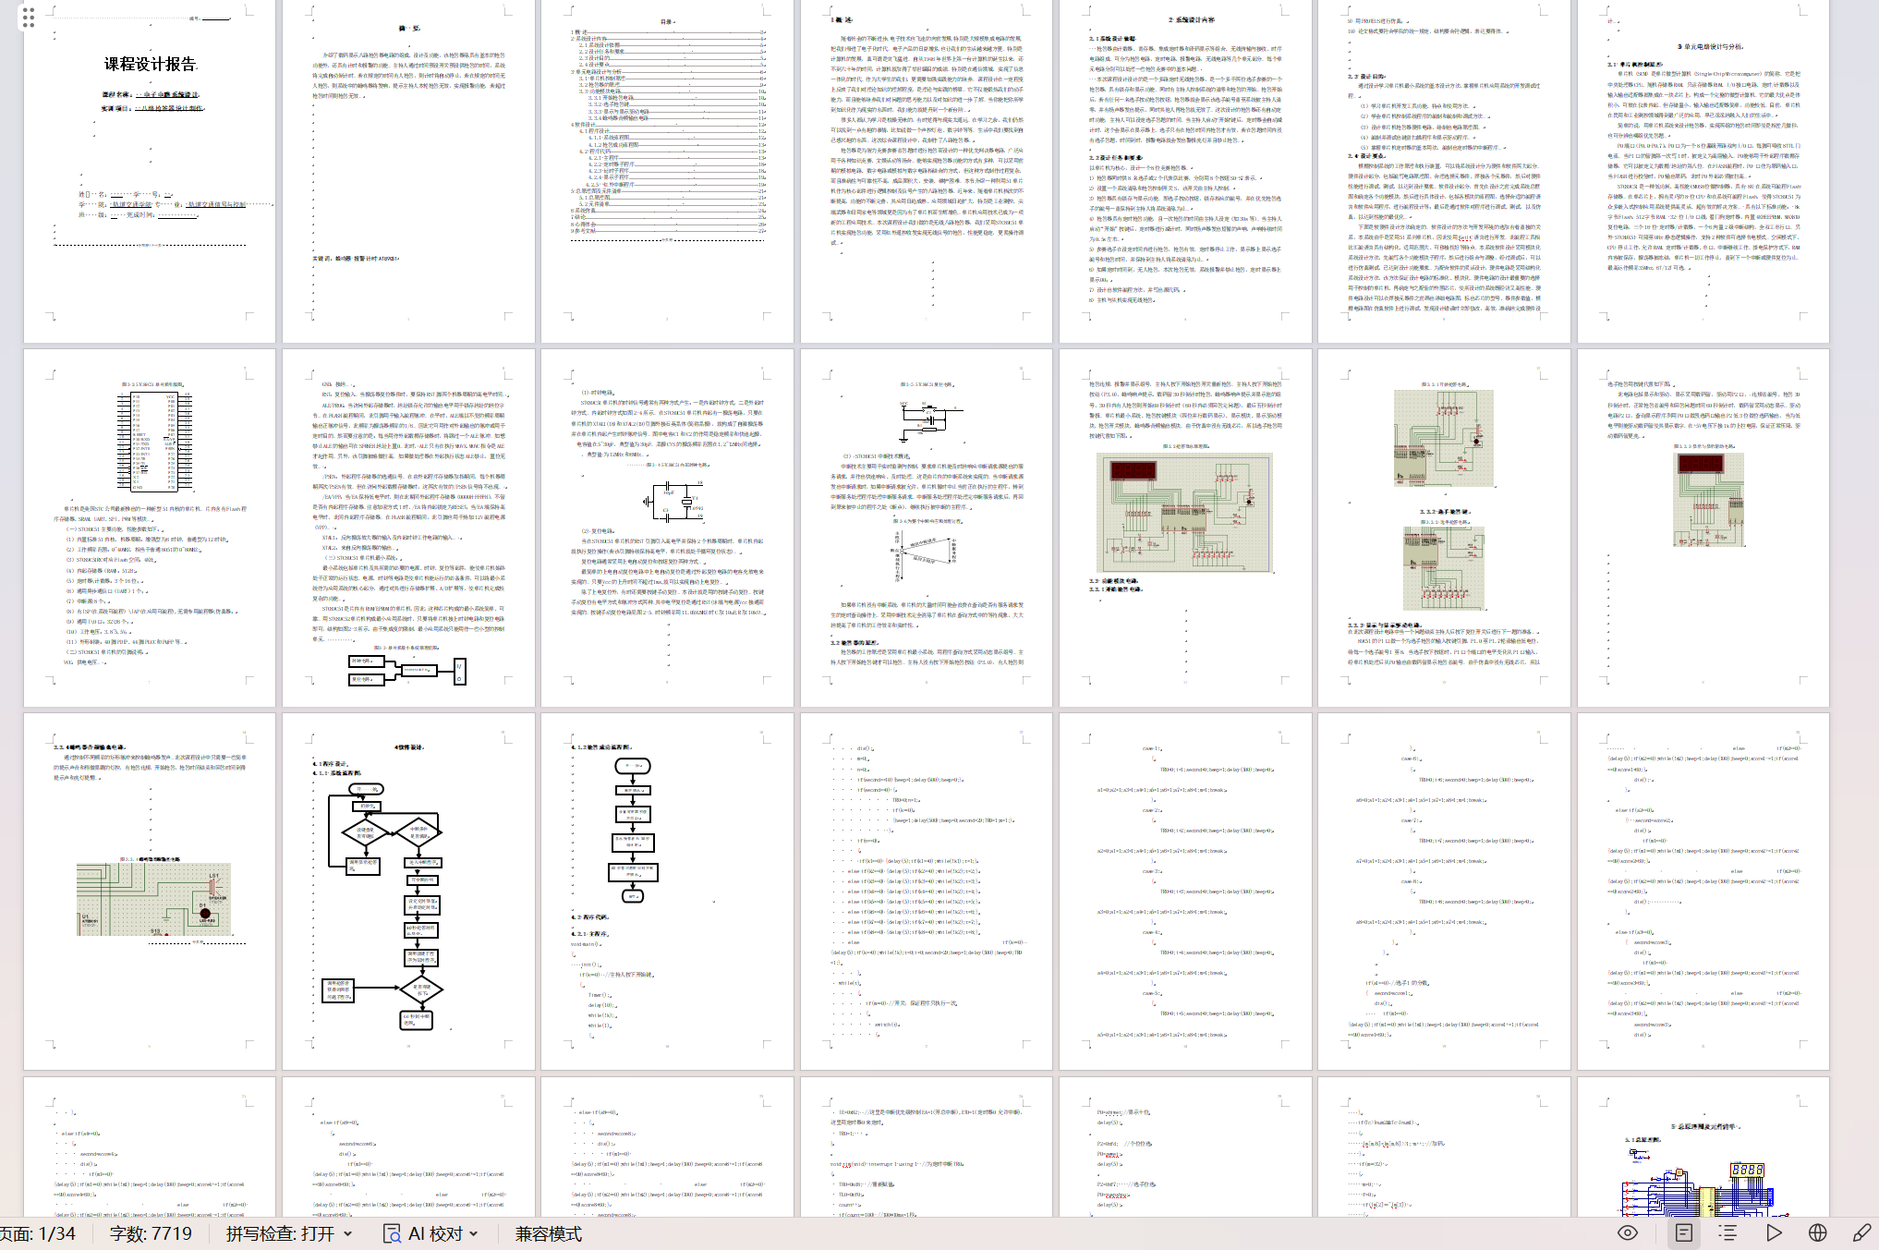Screen dimensions: 1879x1250
Task: Open the page with the flowchart diagram
Action: click(x=408, y=892)
